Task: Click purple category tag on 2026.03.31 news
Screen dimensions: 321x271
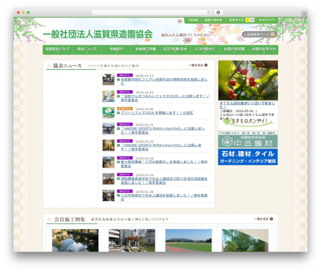Action: (x=125, y=124)
